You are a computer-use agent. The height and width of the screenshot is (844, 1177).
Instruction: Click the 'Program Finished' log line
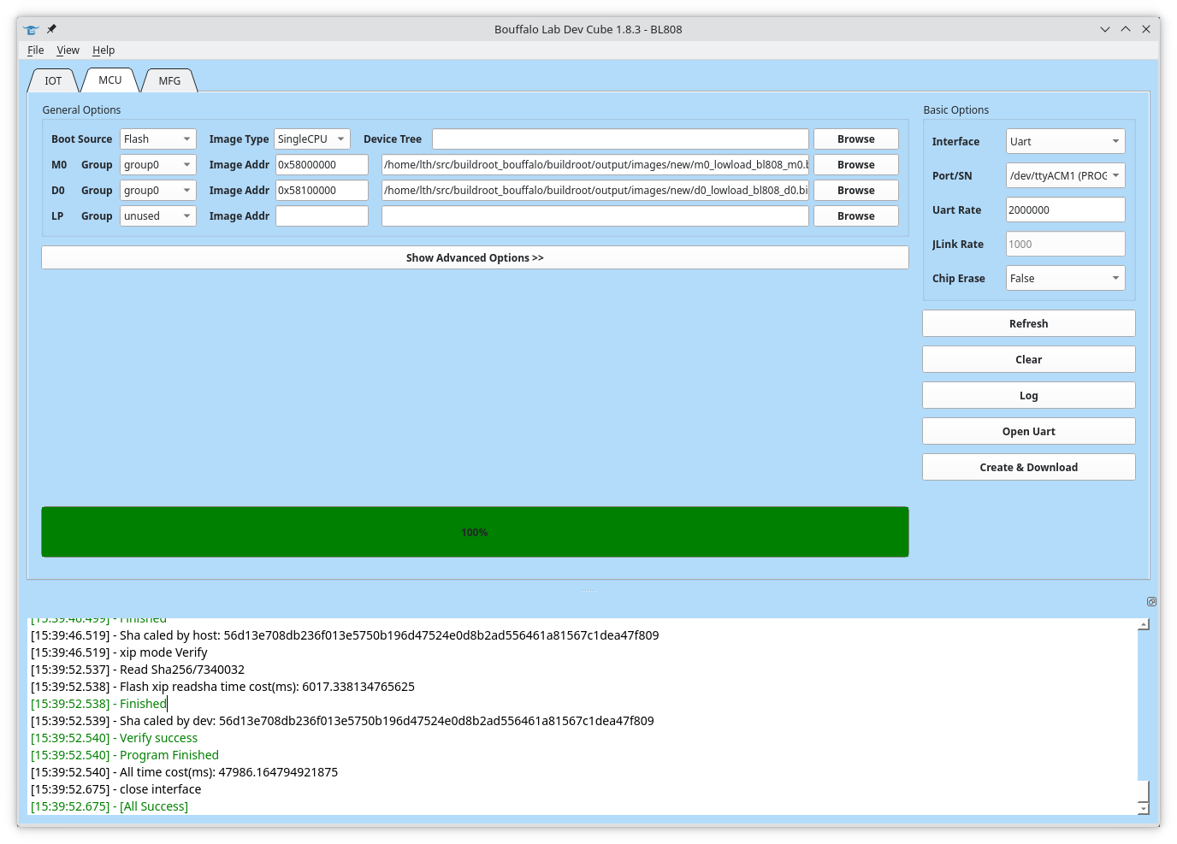click(x=125, y=755)
